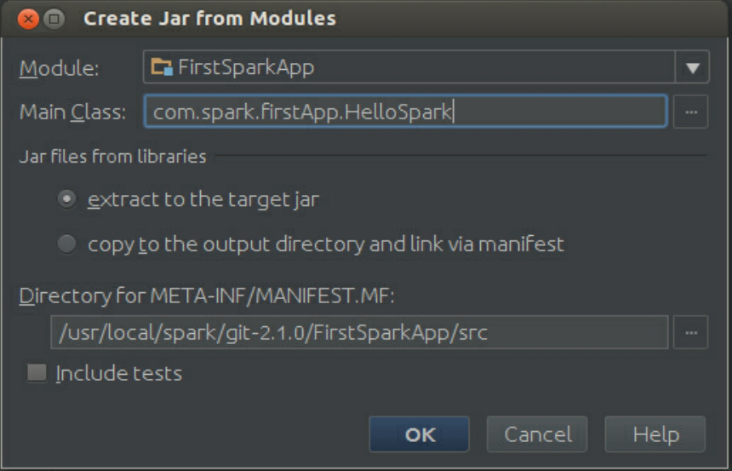Confirm with the OK button
The height and width of the screenshot is (471, 732).
click(x=419, y=434)
